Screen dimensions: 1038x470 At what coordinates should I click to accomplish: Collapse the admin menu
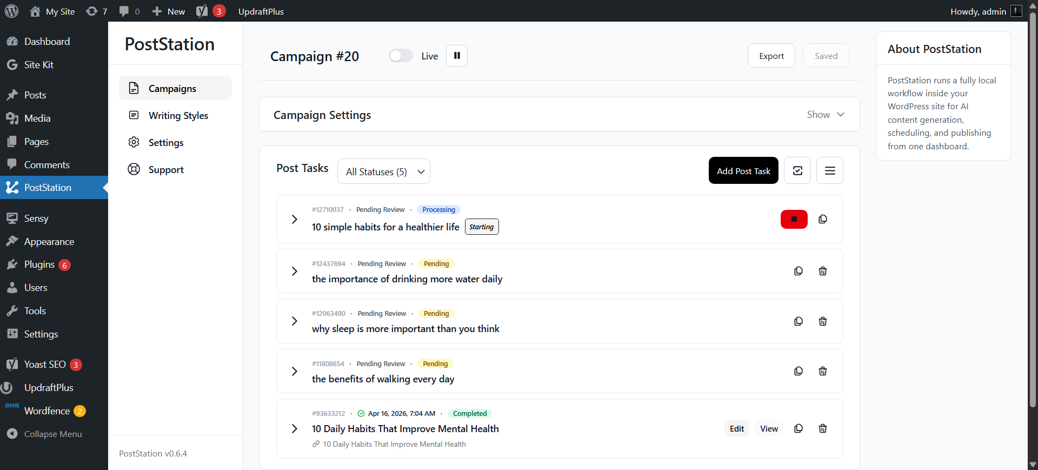[x=44, y=434]
